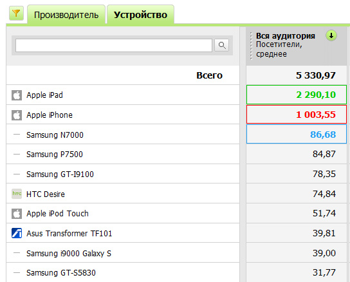350x282 pixels.
Task: Click the Apple logo beside Apple iPad
Action: point(17,95)
